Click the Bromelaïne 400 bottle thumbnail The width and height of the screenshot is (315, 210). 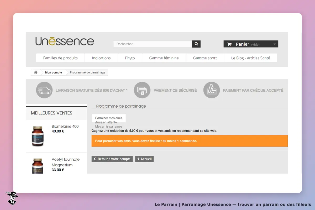(x=38, y=136)
